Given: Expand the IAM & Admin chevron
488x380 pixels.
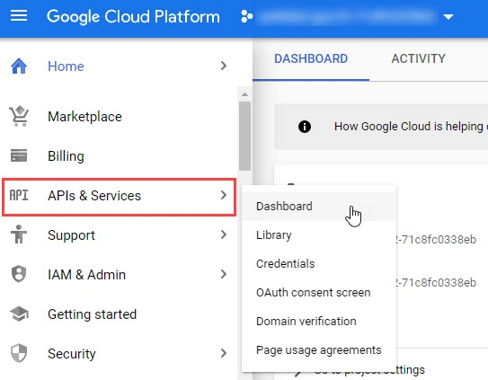Looking at the screenshot, I should pyautogui.click(x=224, y=274).
